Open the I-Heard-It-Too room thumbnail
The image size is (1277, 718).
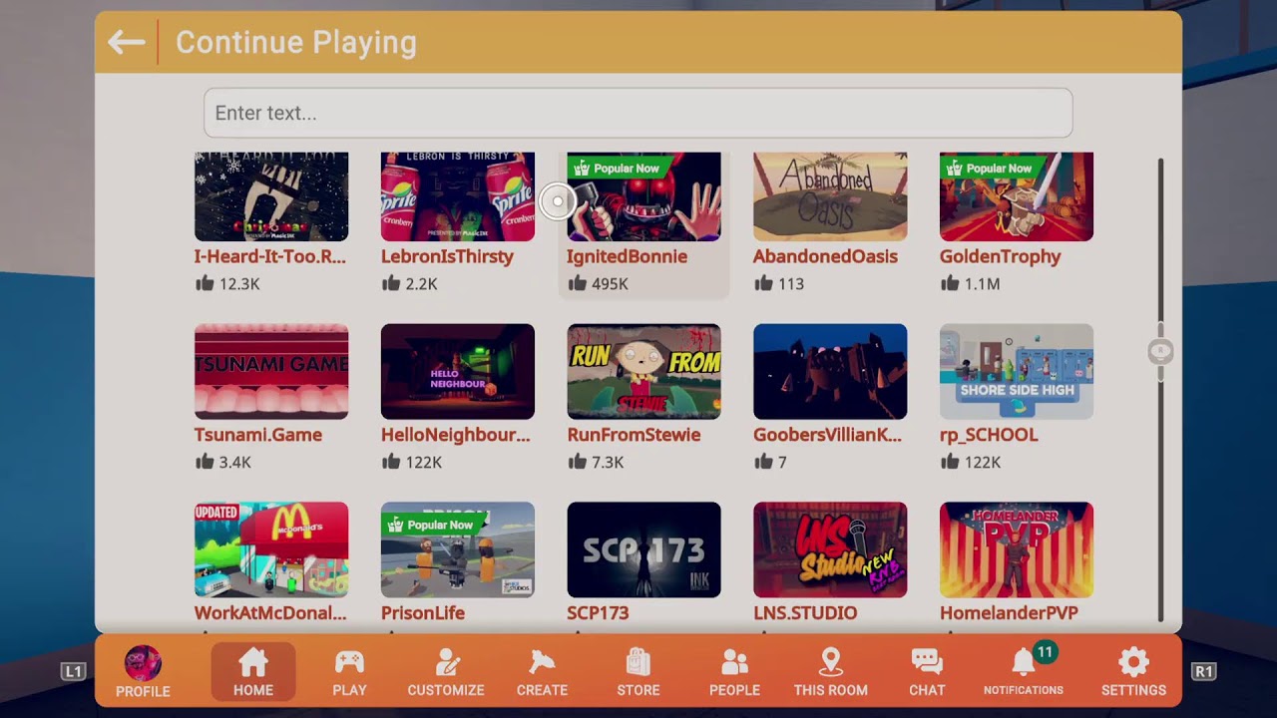coord(271,196)
